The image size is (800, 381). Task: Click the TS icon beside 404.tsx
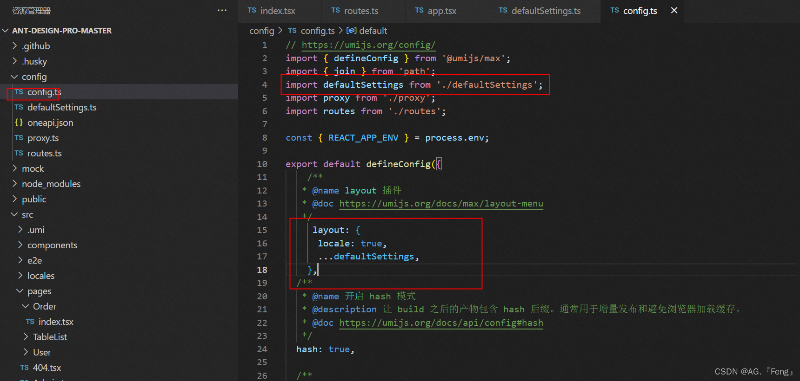point(24,368)
